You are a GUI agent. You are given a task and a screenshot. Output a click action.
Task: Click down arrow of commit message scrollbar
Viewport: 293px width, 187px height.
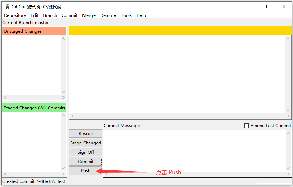288,168
